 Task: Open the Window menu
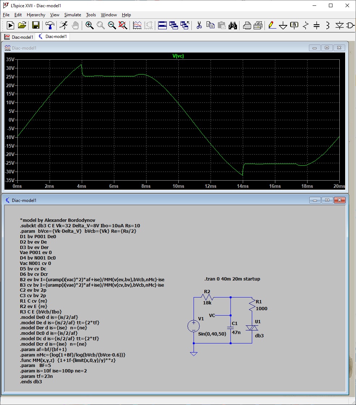109,15
